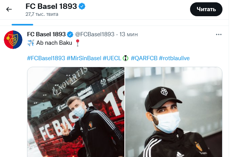Click the back arrow icon
The width and height of the screenshot is (236, 157).
click(x=9, y=9)
